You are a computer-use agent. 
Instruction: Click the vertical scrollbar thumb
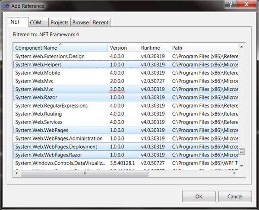point(242,151)
